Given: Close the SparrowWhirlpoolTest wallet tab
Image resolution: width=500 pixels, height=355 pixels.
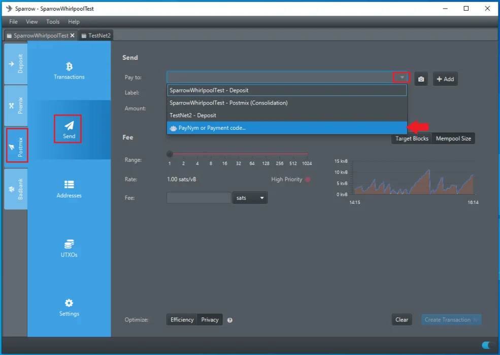Looking at the screenshot, I should pyautogui.click(x=73, y=35).
